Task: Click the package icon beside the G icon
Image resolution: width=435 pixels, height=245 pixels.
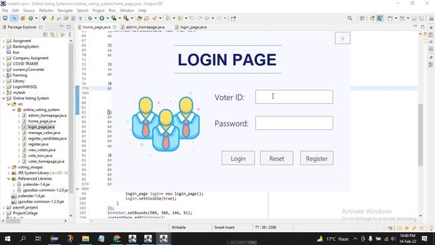Action: [22, 18]
